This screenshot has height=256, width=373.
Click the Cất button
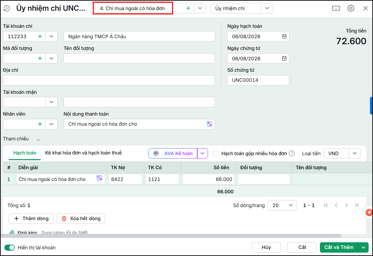coord(302,248)
